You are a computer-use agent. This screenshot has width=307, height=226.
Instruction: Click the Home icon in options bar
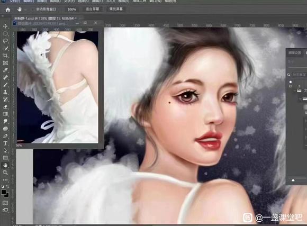tap(8, 10)
